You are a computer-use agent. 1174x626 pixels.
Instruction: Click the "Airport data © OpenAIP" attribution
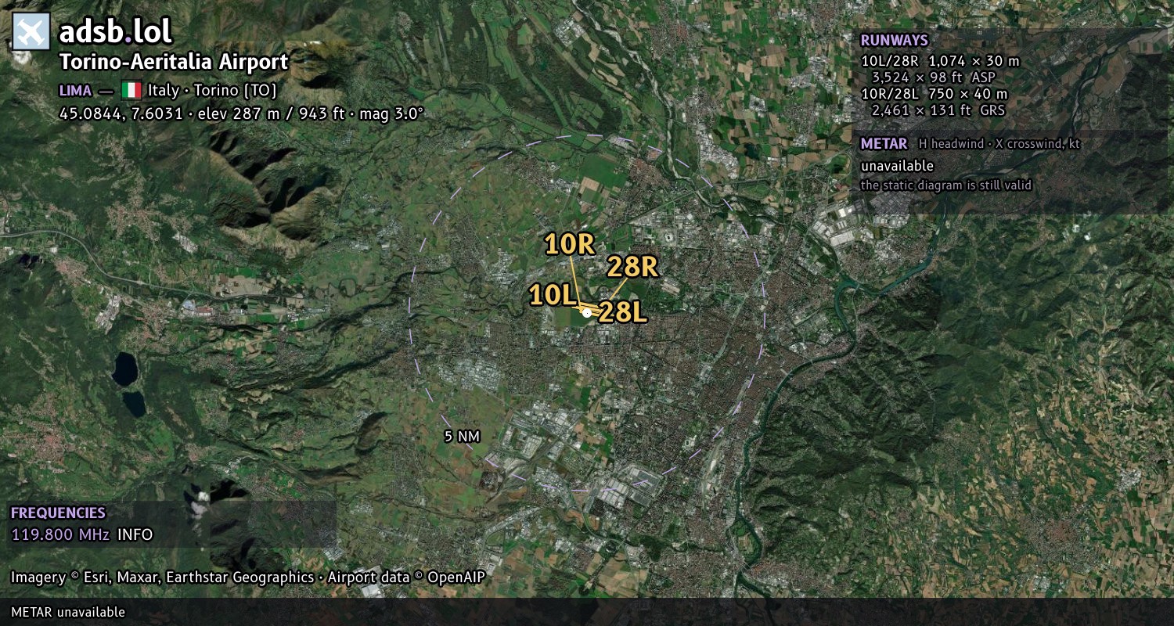[406, 577]
